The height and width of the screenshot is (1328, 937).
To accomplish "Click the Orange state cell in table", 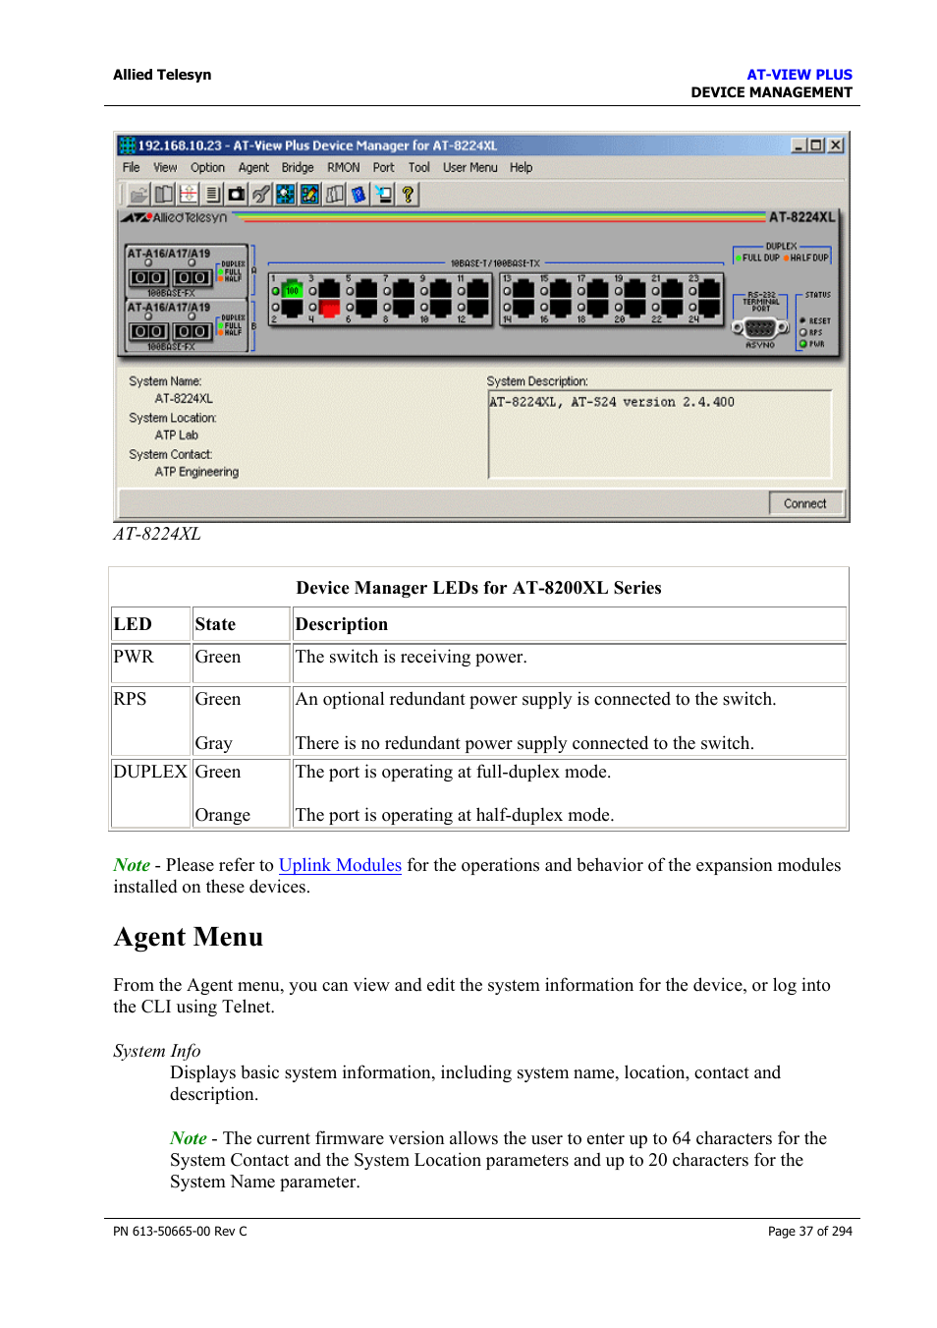I will [x=222, y=816].
